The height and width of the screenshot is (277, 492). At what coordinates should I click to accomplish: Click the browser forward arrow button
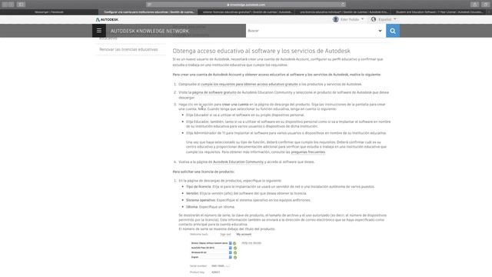pyautogui.click(x=11, y=5)
